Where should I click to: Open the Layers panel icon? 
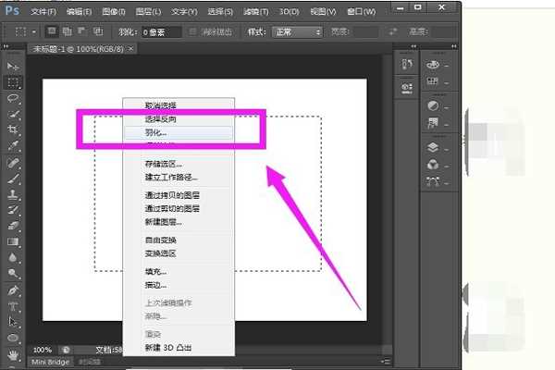[x=433, y=147]
